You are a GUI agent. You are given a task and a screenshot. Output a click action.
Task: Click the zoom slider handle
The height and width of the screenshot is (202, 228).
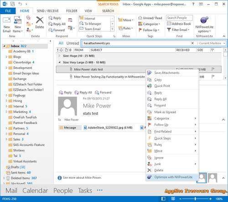[x=195, y=199]
